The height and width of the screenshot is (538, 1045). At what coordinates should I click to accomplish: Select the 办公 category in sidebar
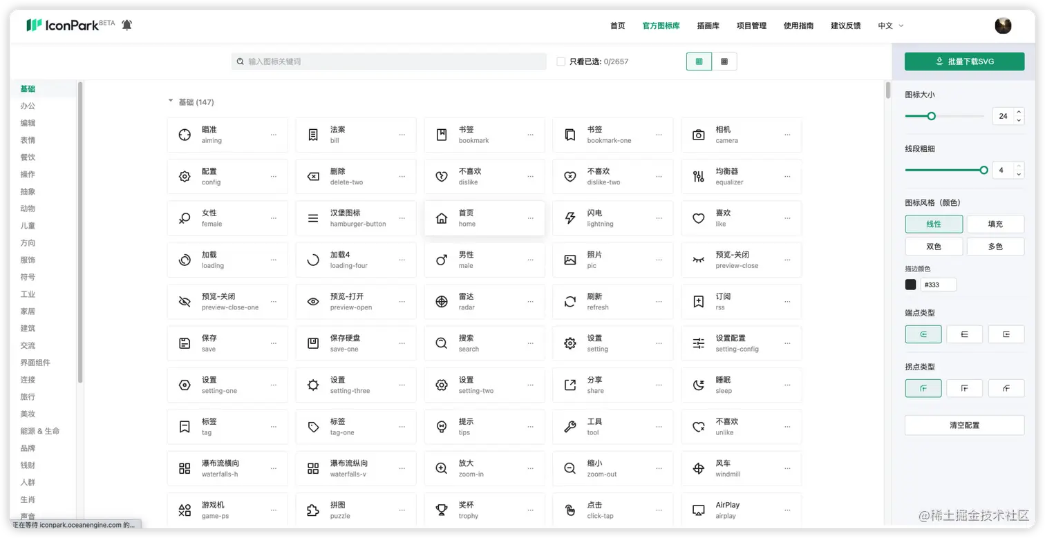pos(28,106)
